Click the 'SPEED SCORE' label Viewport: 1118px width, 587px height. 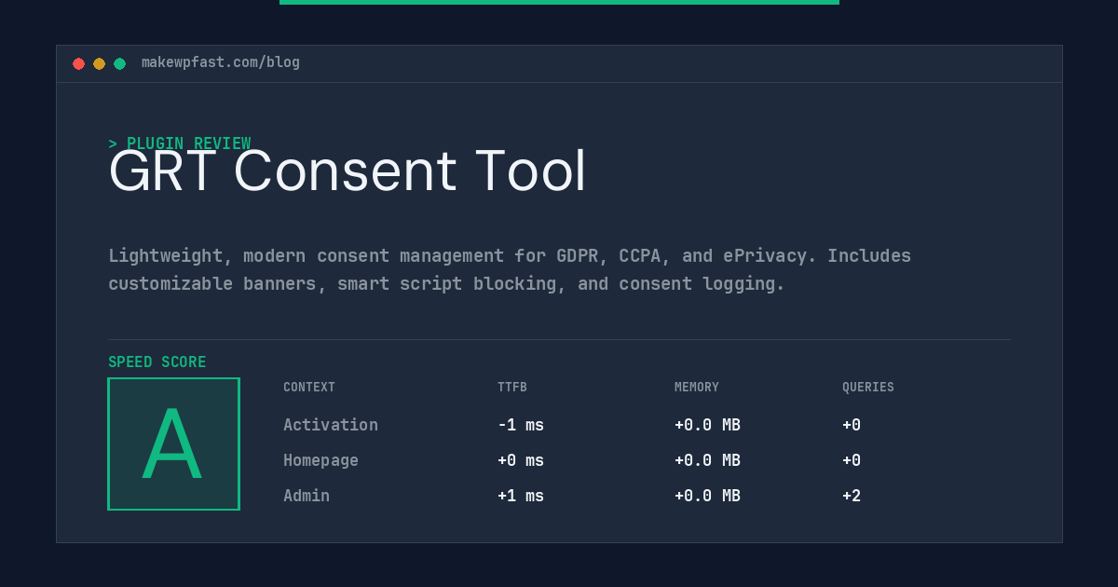[x=157, y=362]
